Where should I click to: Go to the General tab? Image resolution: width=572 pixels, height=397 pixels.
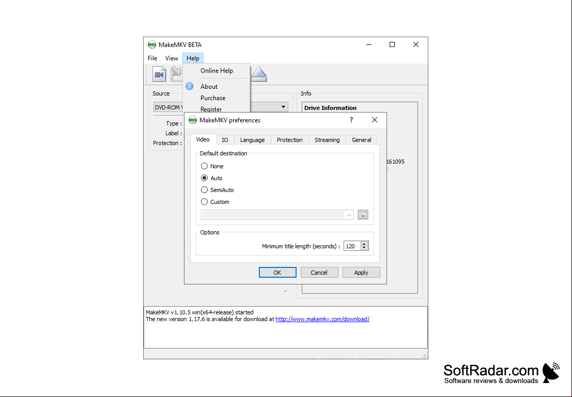(362, 140)
